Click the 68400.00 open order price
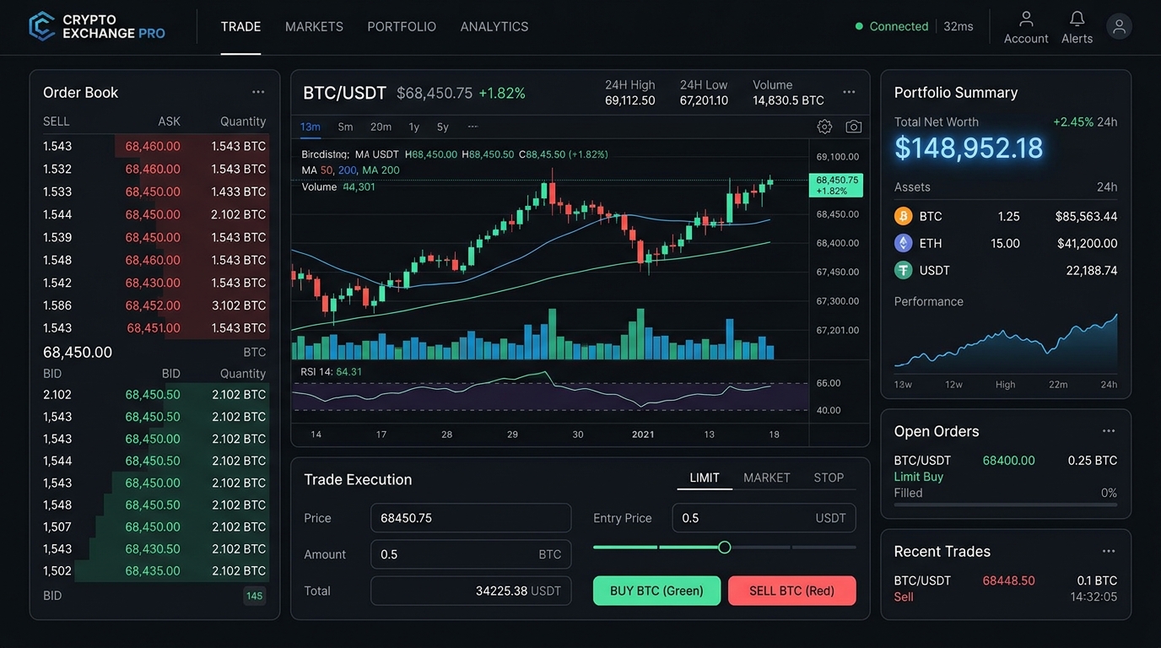Screen dimensions: 1161x648 (1009, 461)
